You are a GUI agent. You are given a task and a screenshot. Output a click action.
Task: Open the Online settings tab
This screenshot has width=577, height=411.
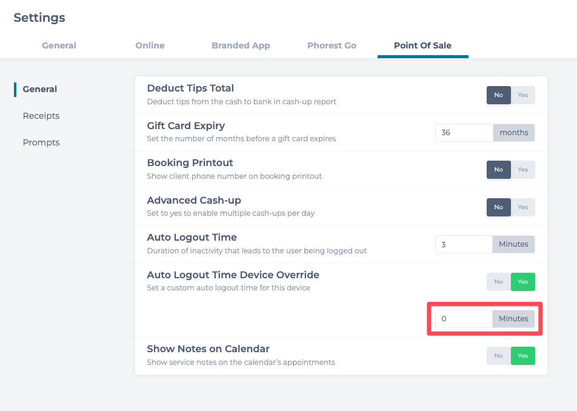tap(150, 45)
